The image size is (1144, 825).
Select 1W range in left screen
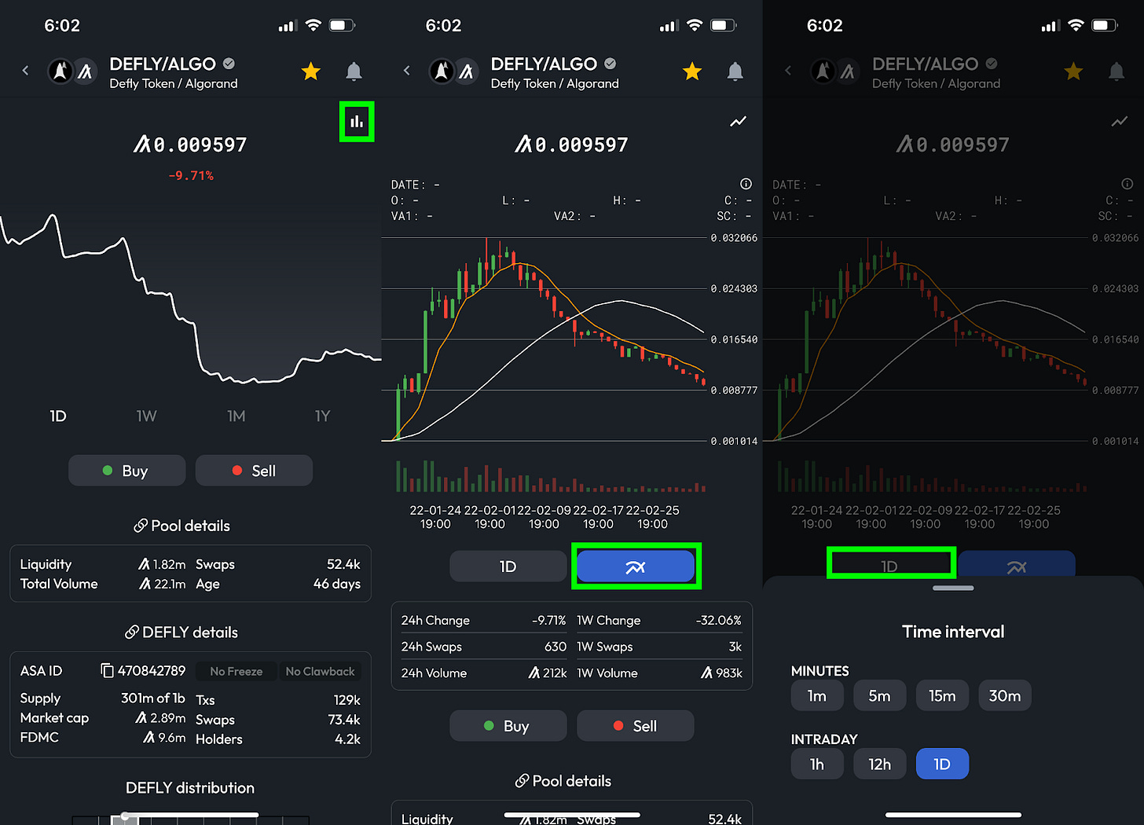147,416
